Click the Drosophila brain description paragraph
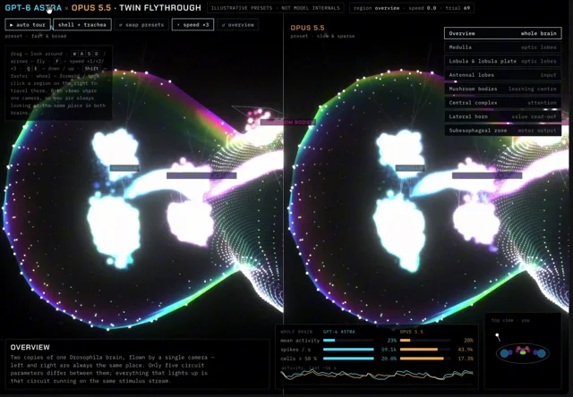Screen dimensions: 573x397 tap(113, 369)
